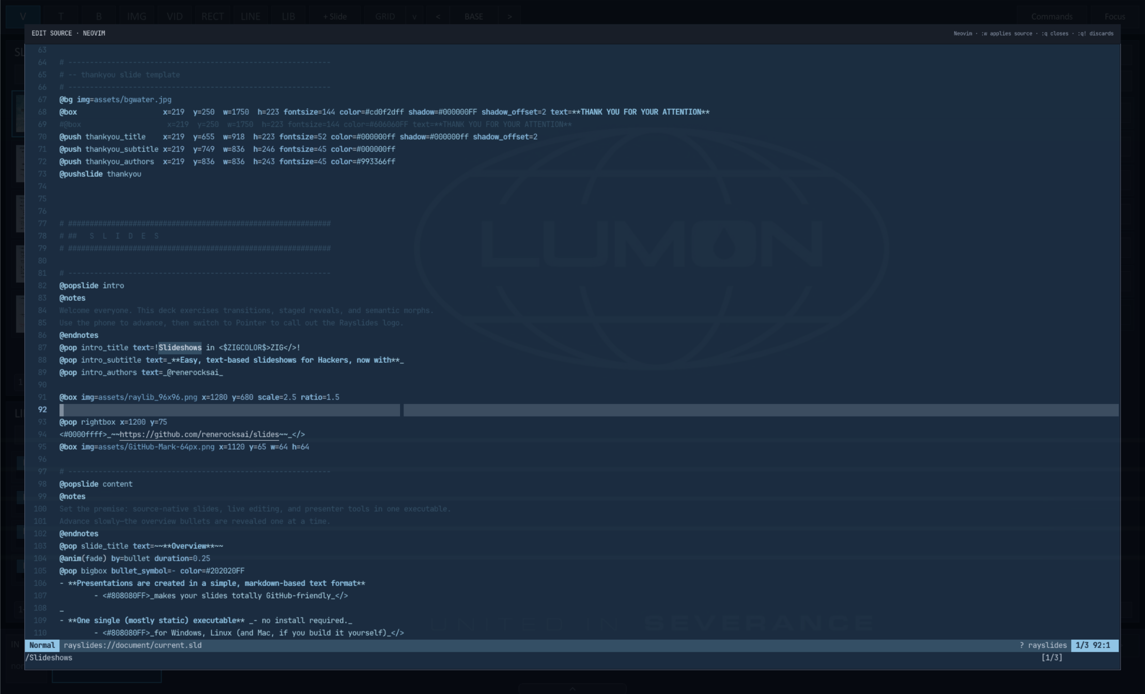Click the '? rayslides' statusline entry
This screenshot has height=694, width=1145.
(1043, 645)
